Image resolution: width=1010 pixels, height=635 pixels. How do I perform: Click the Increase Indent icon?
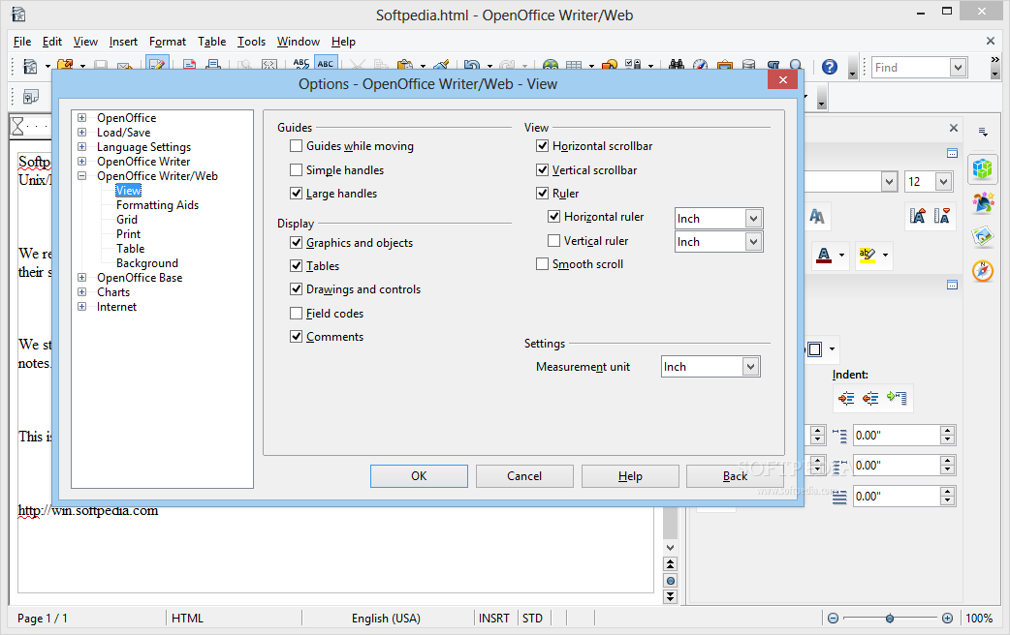[846, 398]
